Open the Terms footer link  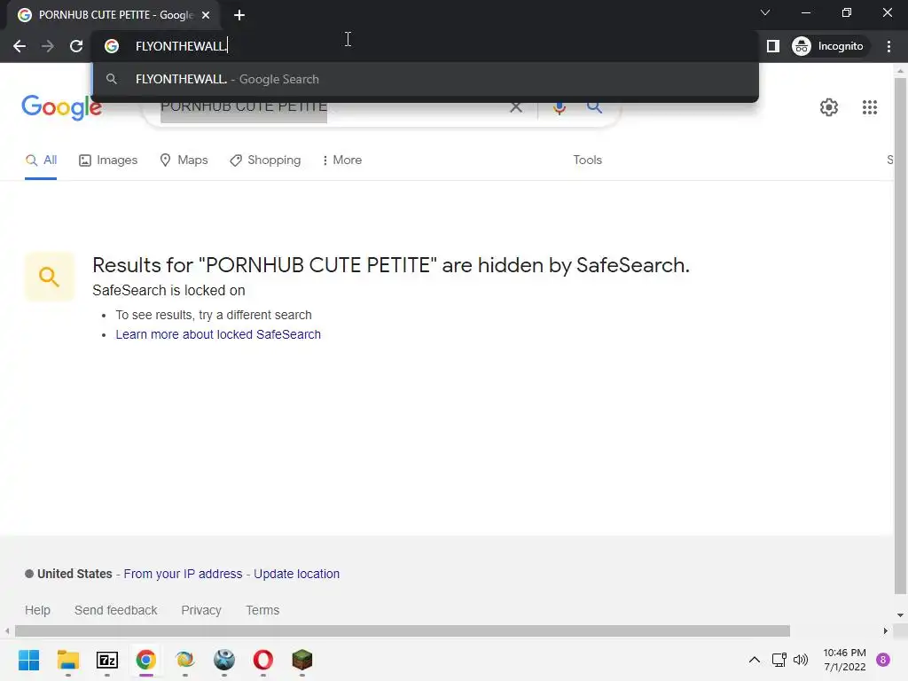262,610
